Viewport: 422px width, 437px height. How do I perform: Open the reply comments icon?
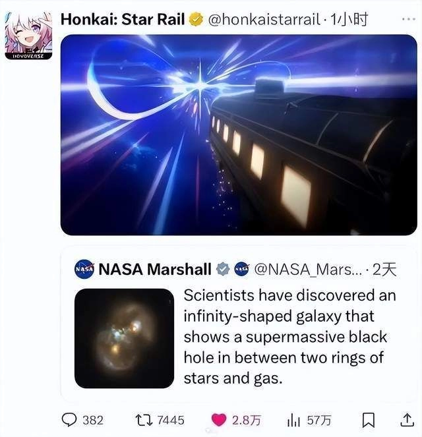(x=70, y=420)
